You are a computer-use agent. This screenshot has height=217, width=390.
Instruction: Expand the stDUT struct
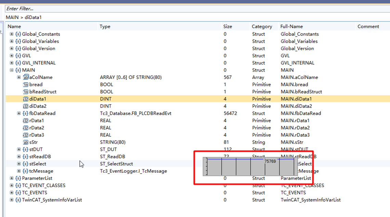(19, 149)
